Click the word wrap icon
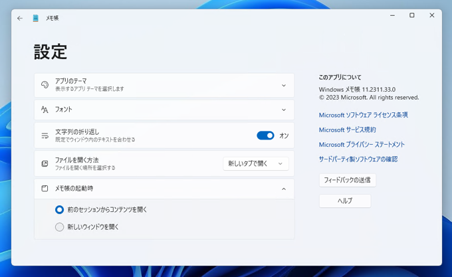This screenshot has height=277, width=452. click(45, 136)
